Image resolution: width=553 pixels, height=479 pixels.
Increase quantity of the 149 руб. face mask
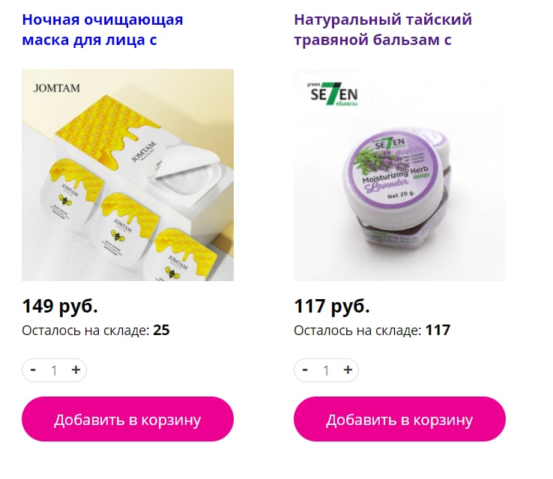click(x=76, y=370)
